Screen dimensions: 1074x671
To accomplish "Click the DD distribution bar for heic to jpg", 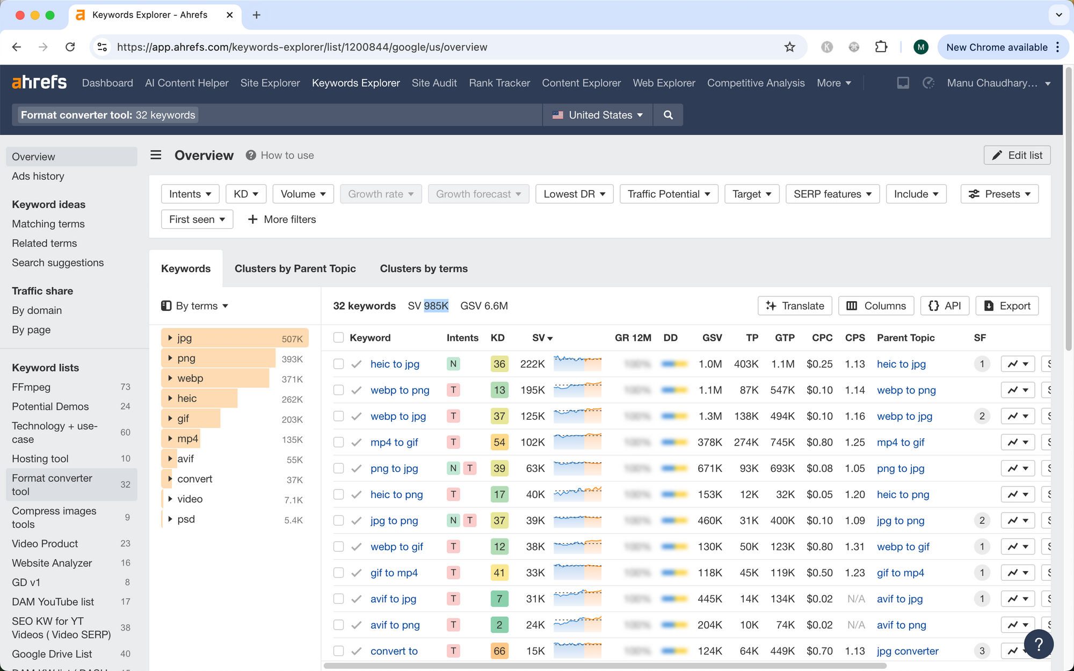I will [674, 364].
